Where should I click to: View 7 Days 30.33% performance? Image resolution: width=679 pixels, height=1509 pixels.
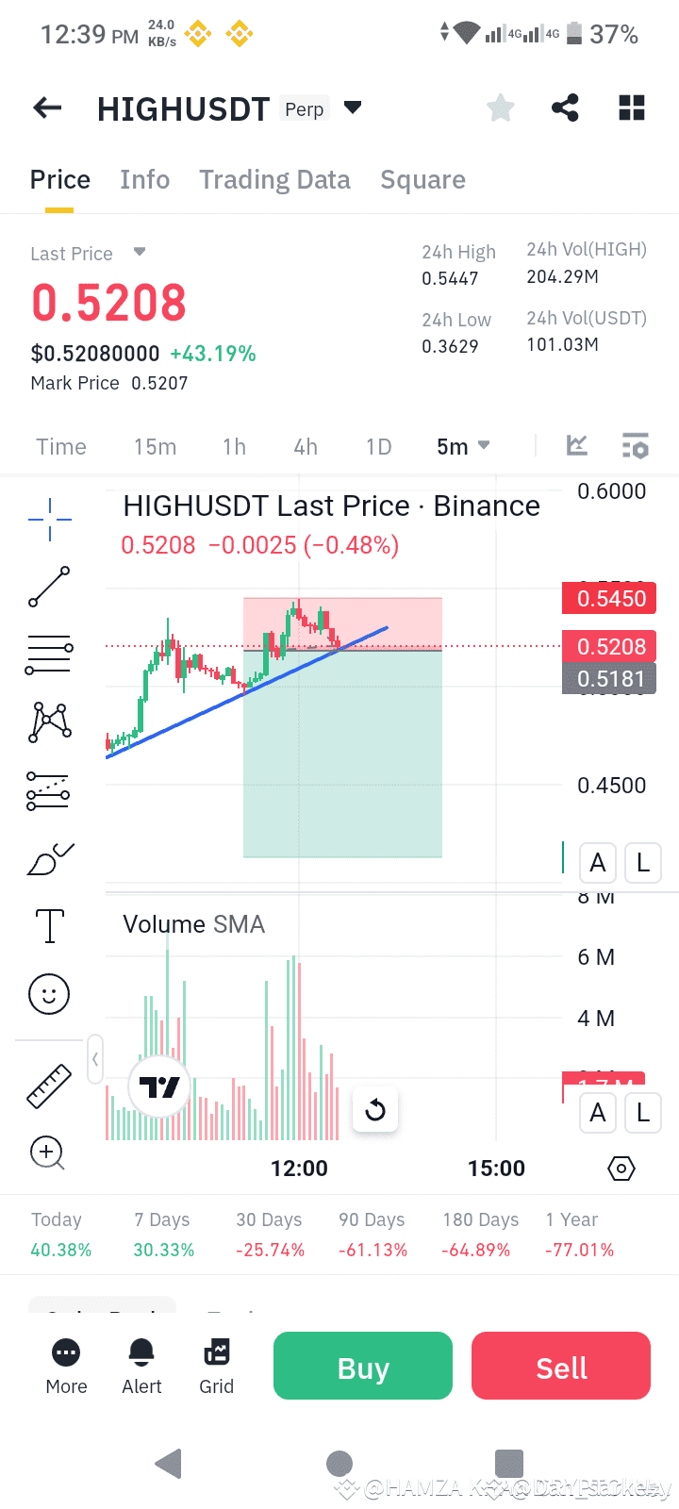163,1235
